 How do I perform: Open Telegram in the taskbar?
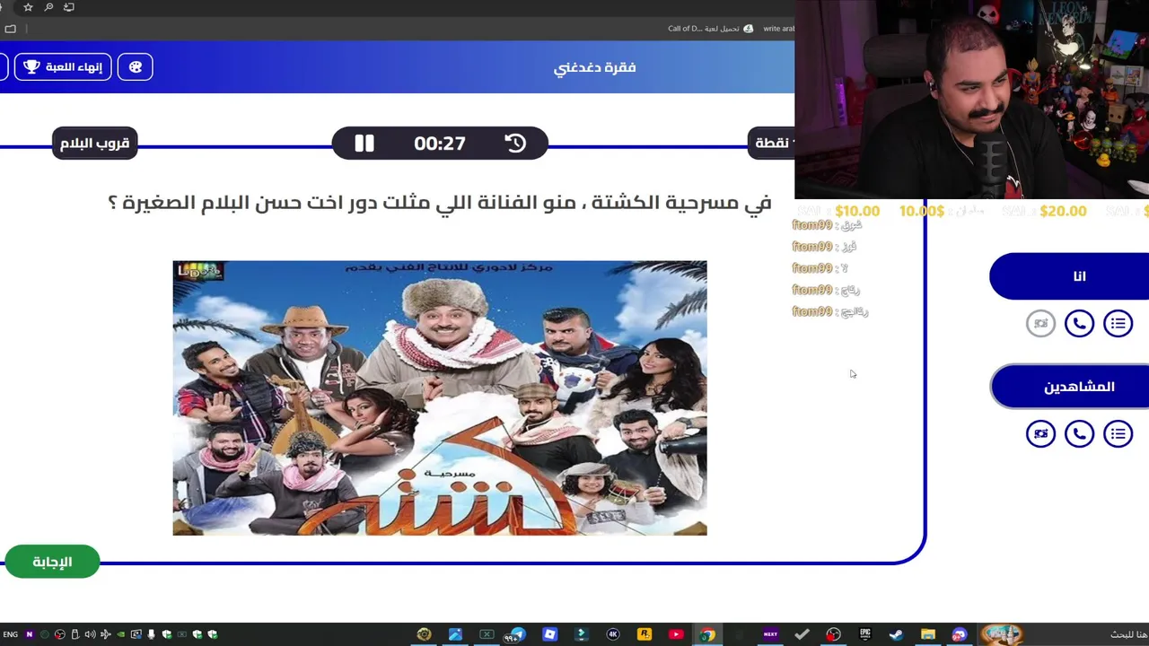tap(517, 634)
